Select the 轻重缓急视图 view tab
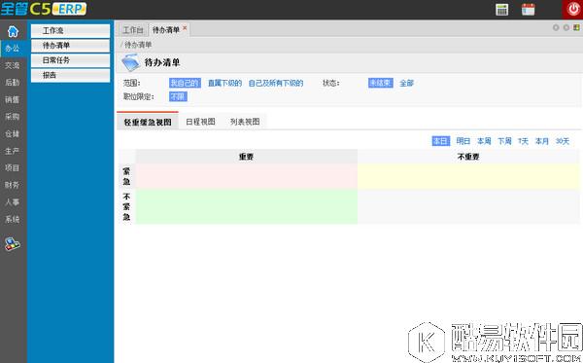Screen dimensions: 583x363 tap(148, 122)
